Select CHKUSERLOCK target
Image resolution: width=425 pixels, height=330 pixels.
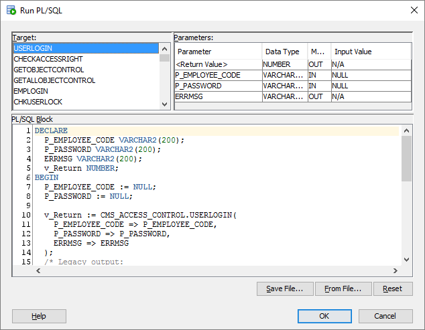(86, 102)
